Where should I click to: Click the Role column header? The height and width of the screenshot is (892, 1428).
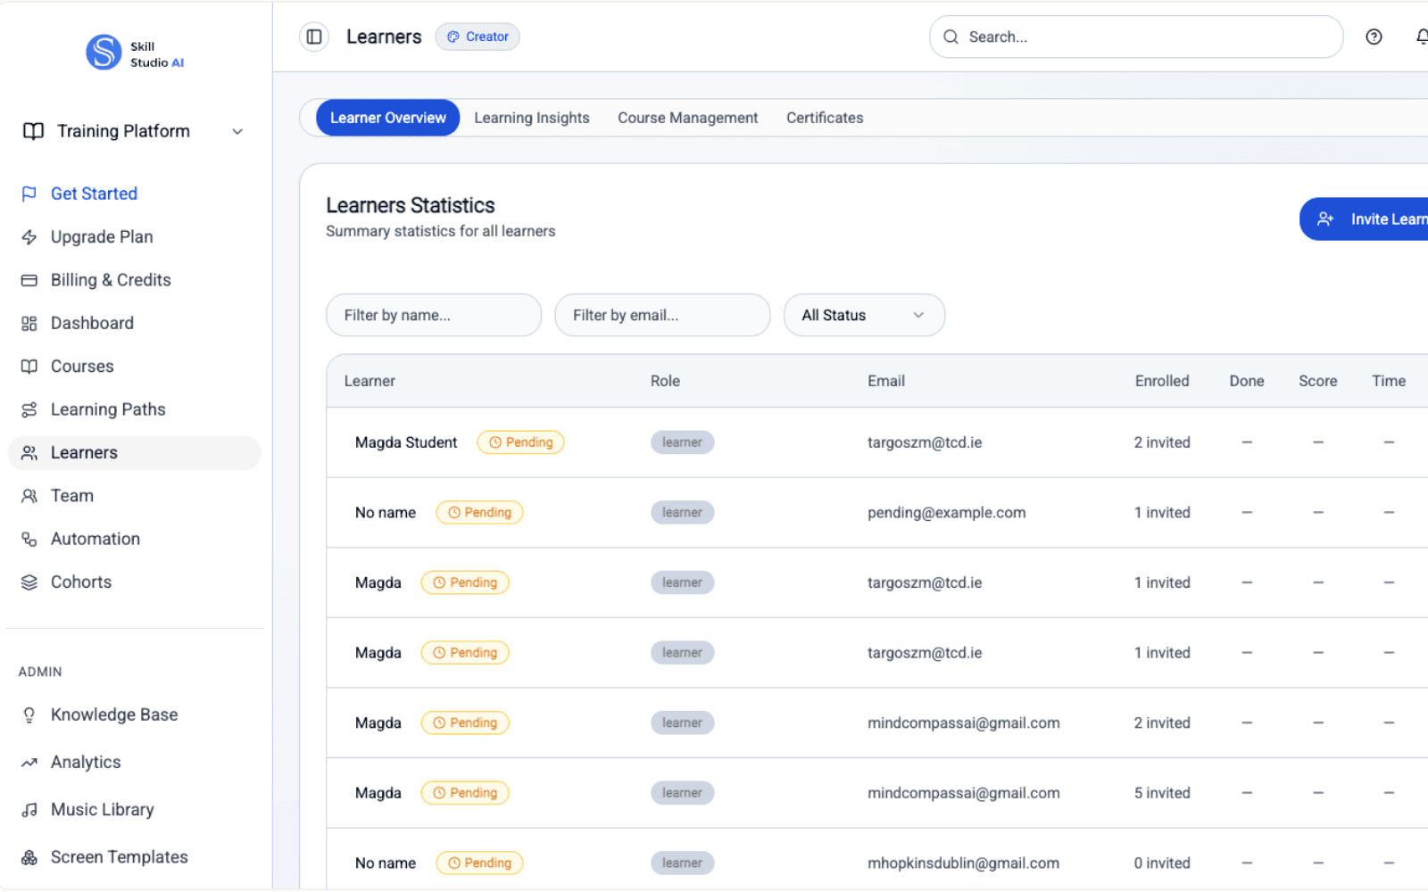click(x=665, y=381)
